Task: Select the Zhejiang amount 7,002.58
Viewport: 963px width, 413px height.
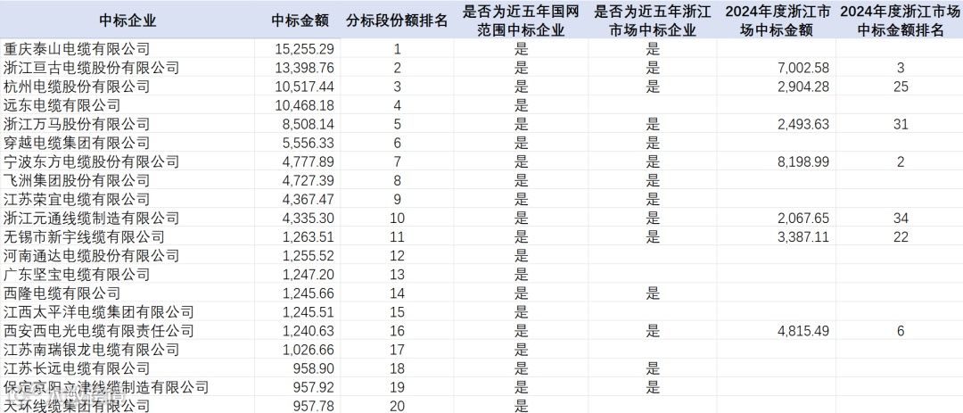Action: click(803, 68)
